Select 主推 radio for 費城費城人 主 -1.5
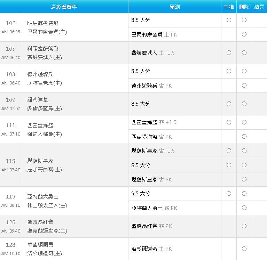Image resolution: width=267 pixels, height=260 pixels. click(x=229, y=53)
